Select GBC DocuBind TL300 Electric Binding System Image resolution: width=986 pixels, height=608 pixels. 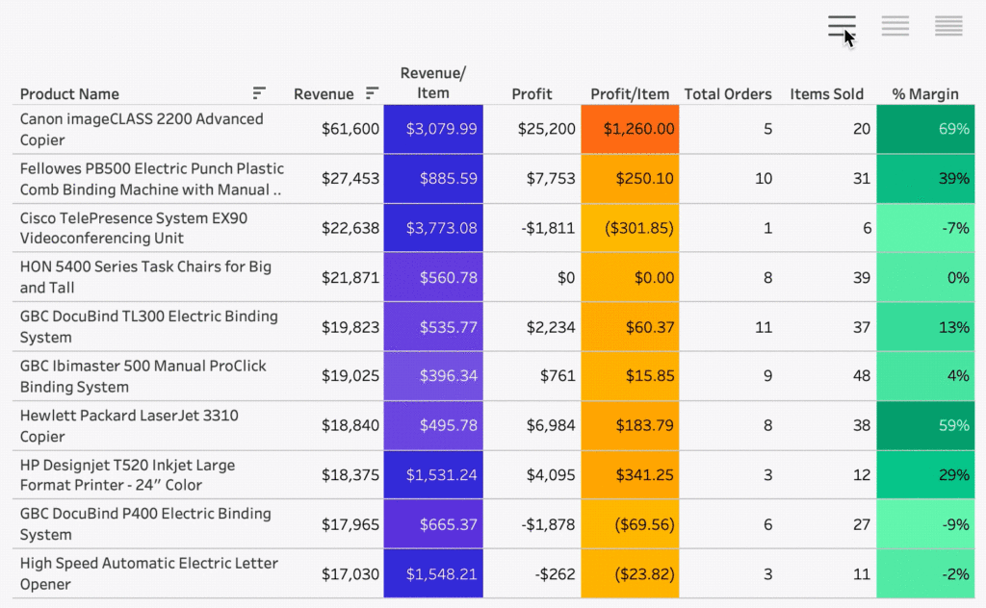pyautogui.click(x=148, y=327)
